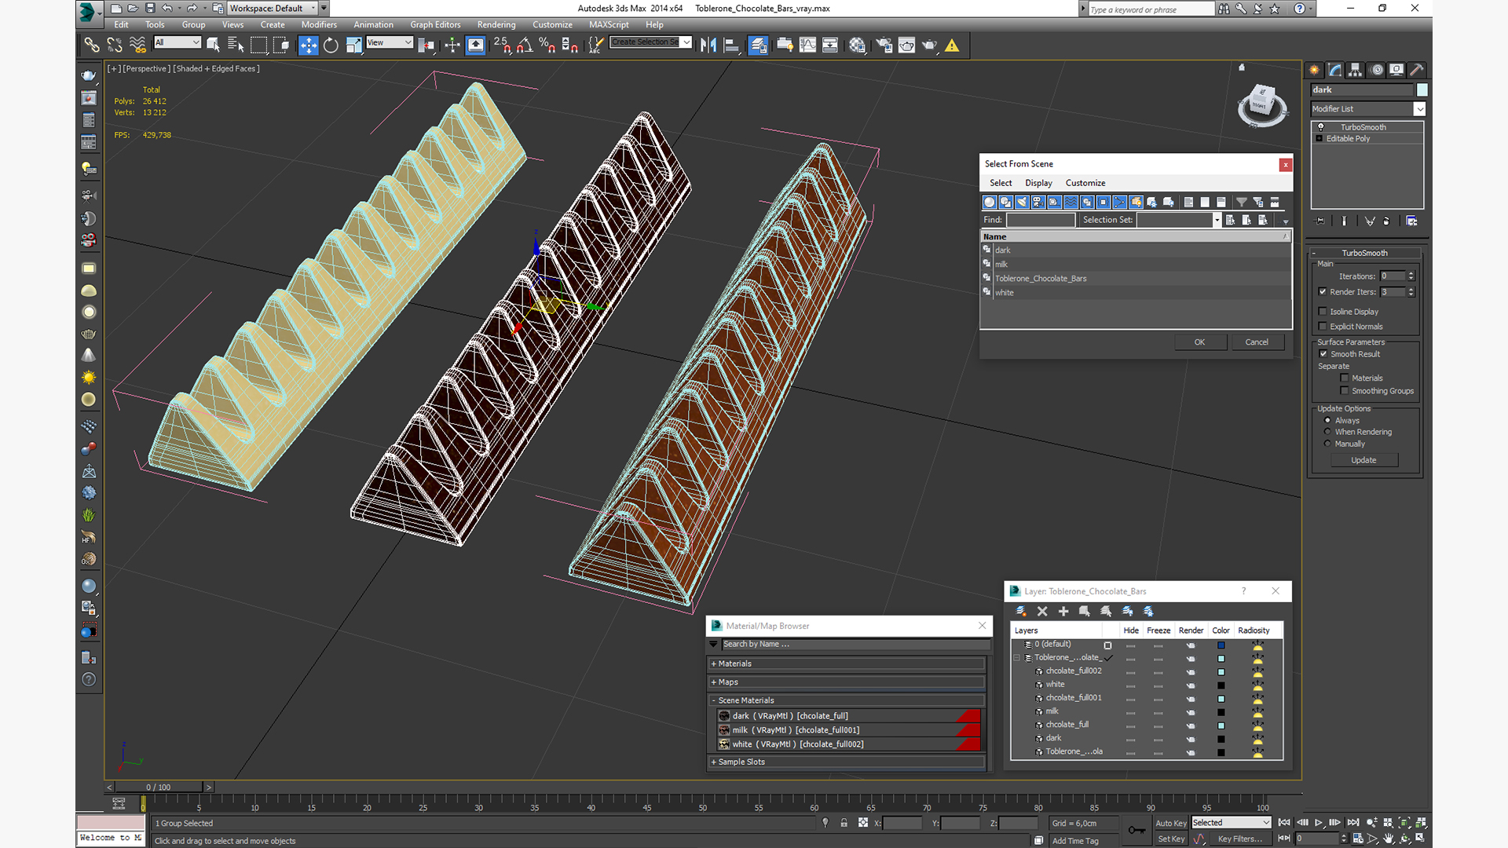This screenshot has height=848, width=1508.
Task: Click the Key Filters button
Action: coord(1240,839)
